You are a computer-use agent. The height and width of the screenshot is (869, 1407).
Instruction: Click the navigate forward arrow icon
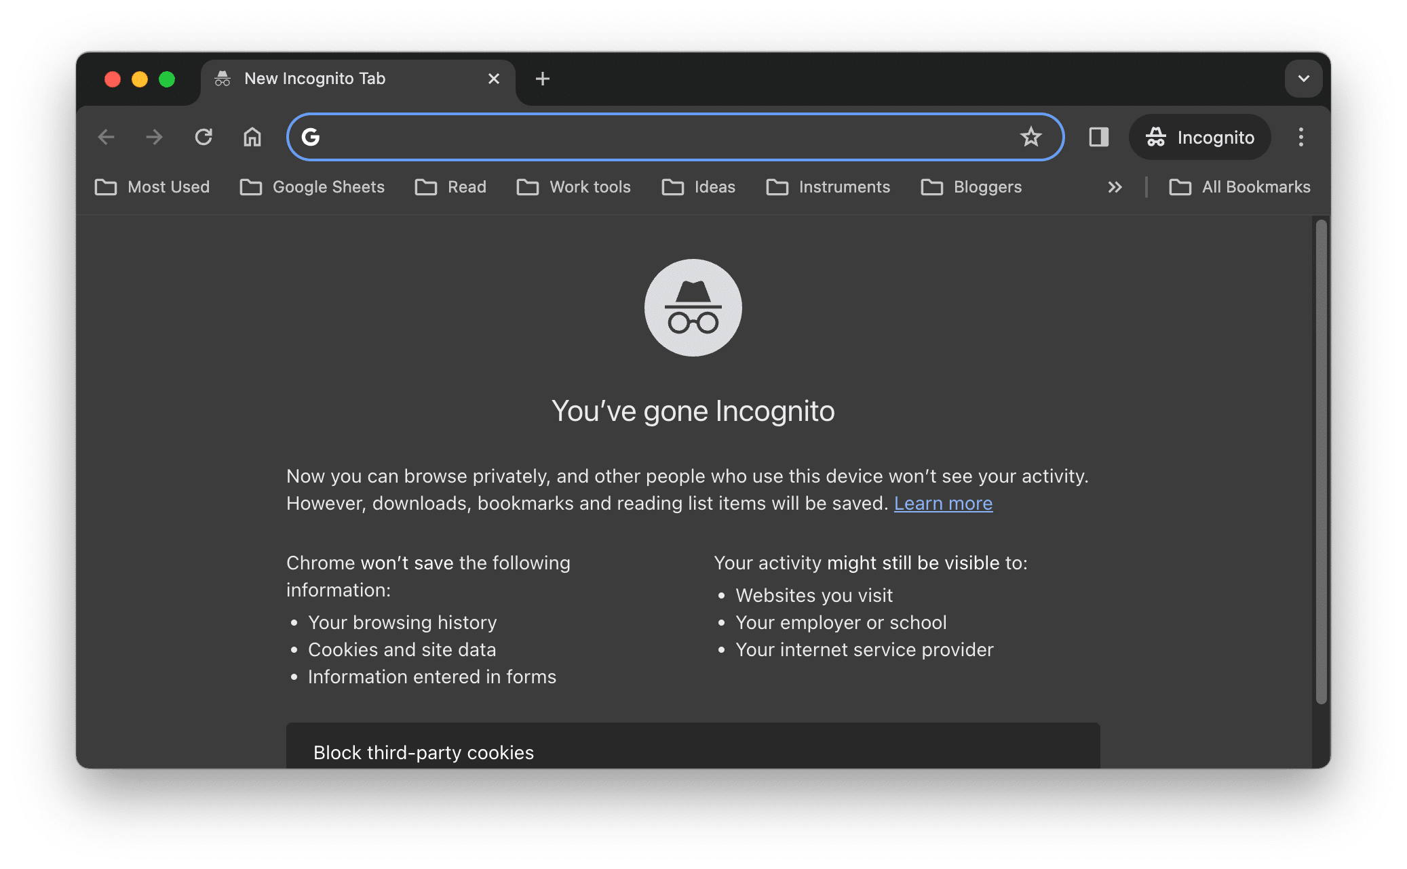pos(156,138)
